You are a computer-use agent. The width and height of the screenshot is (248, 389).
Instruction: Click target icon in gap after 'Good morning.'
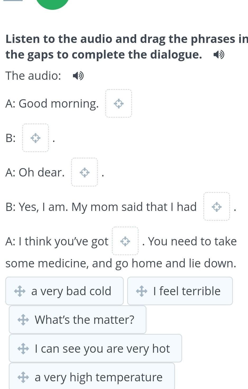click(118, 103)
